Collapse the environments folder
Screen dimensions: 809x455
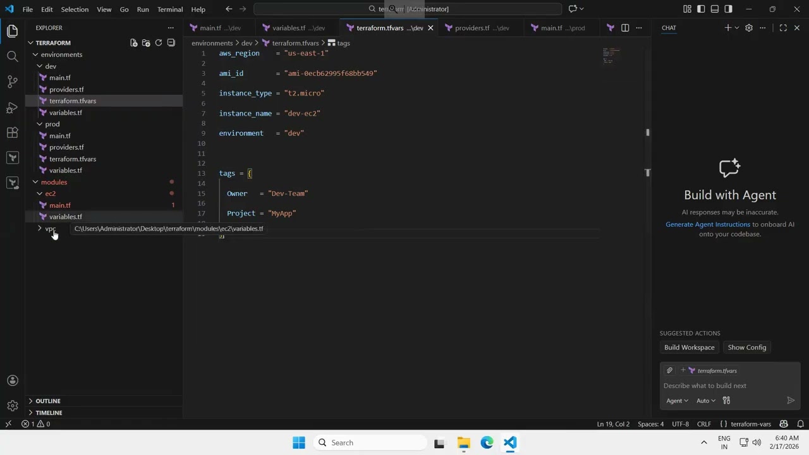[x=104, y=54]
